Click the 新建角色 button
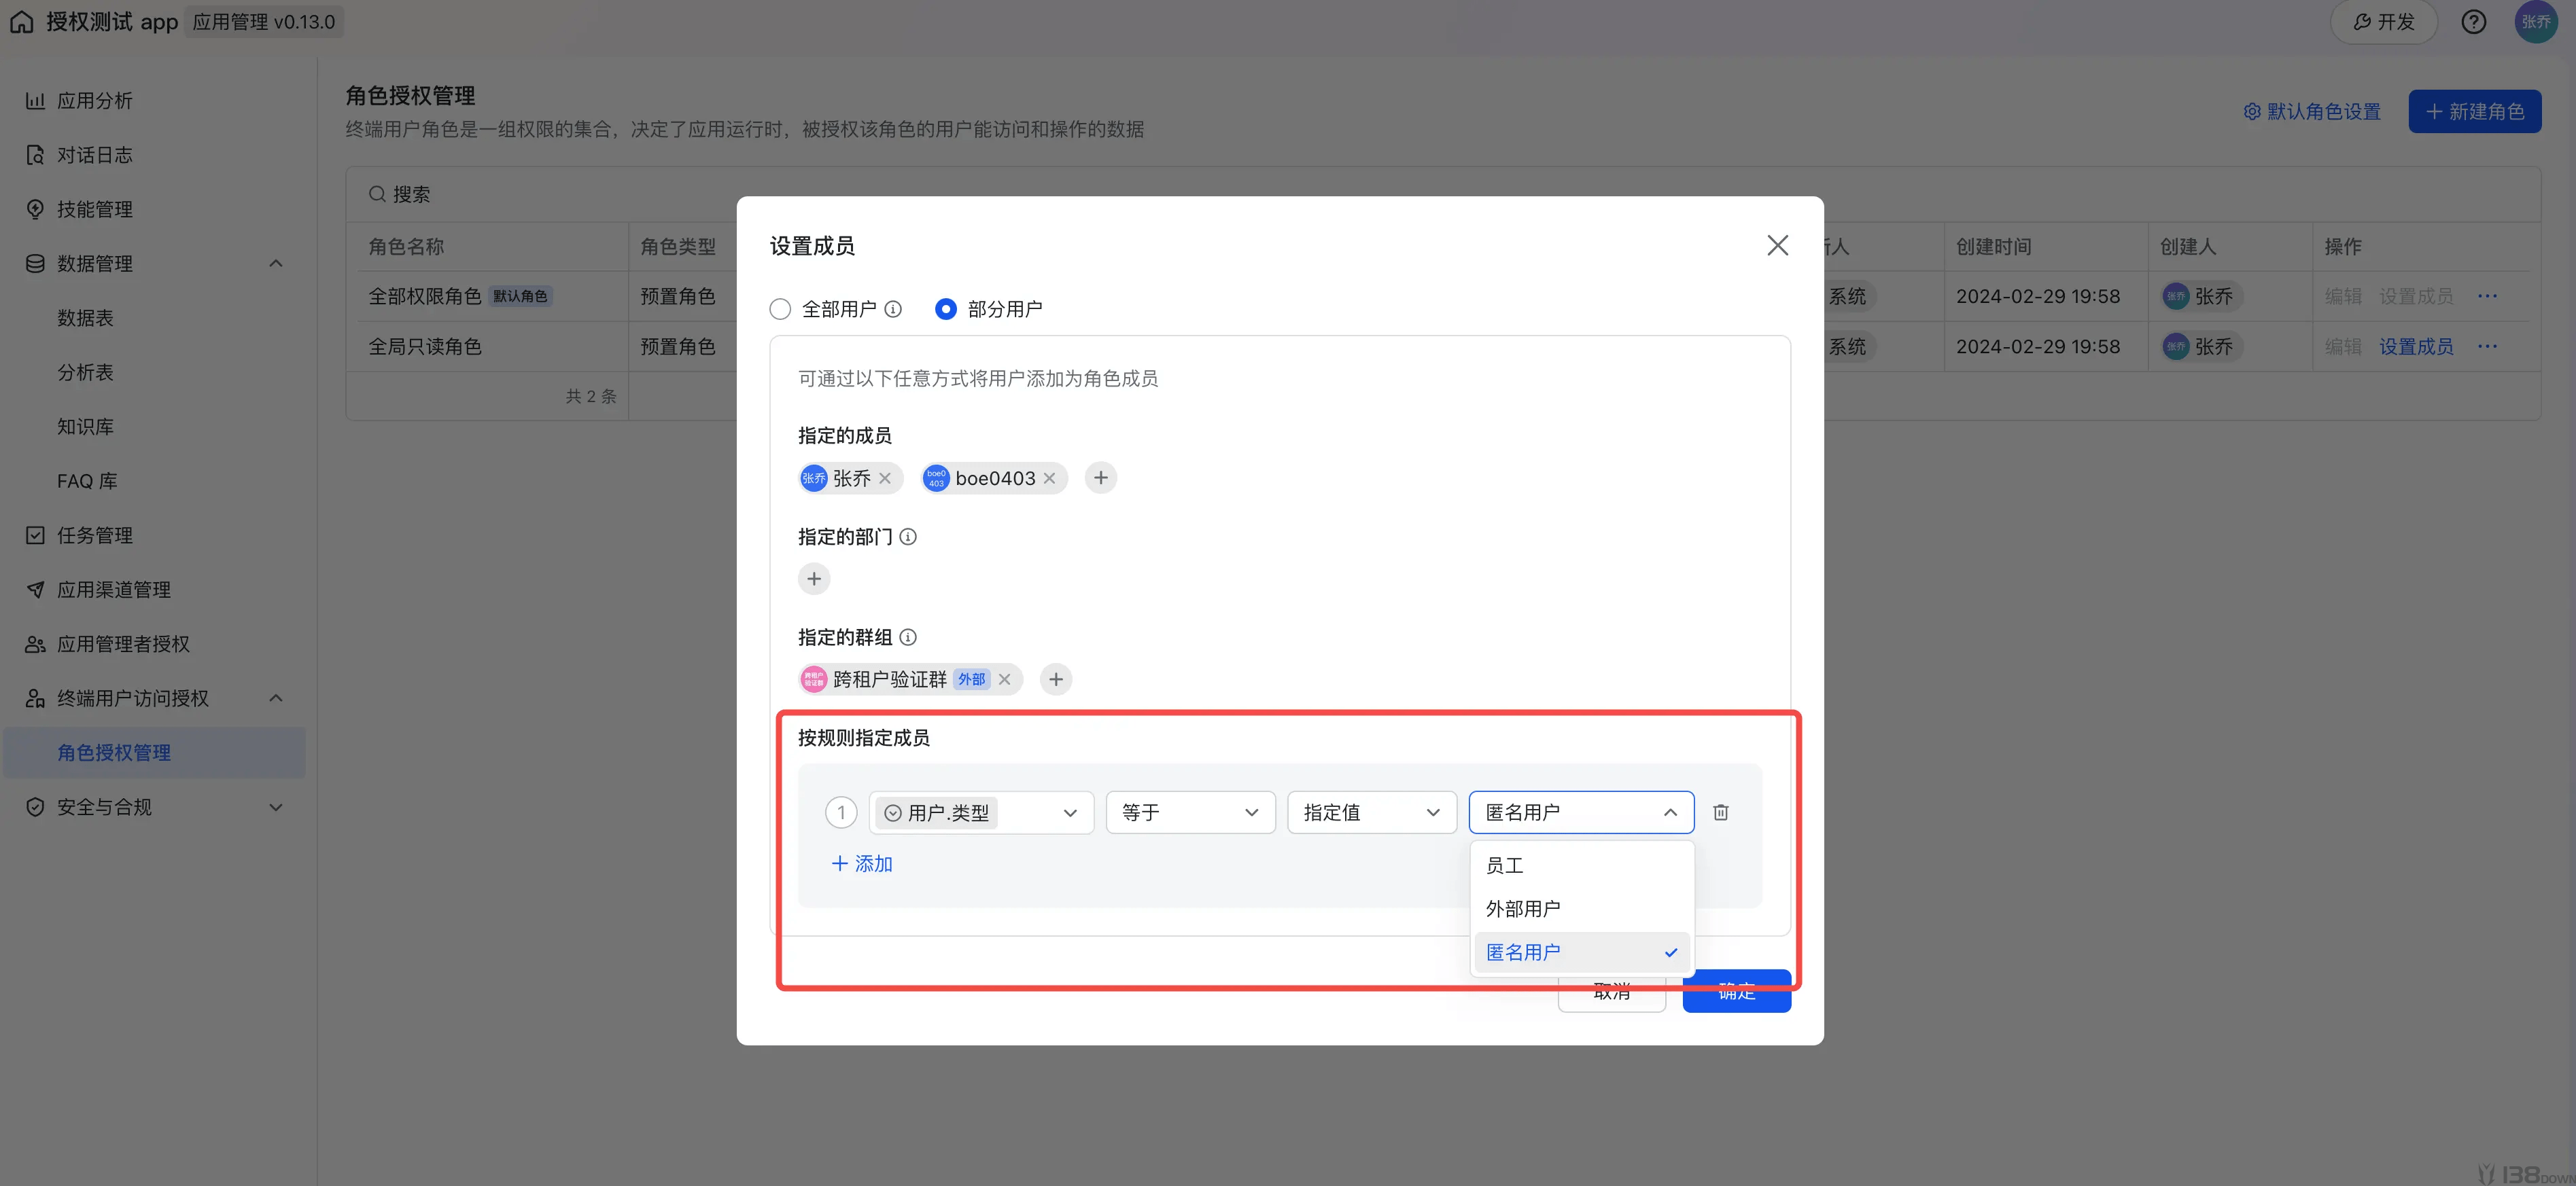 click(x=2474, y=111)
